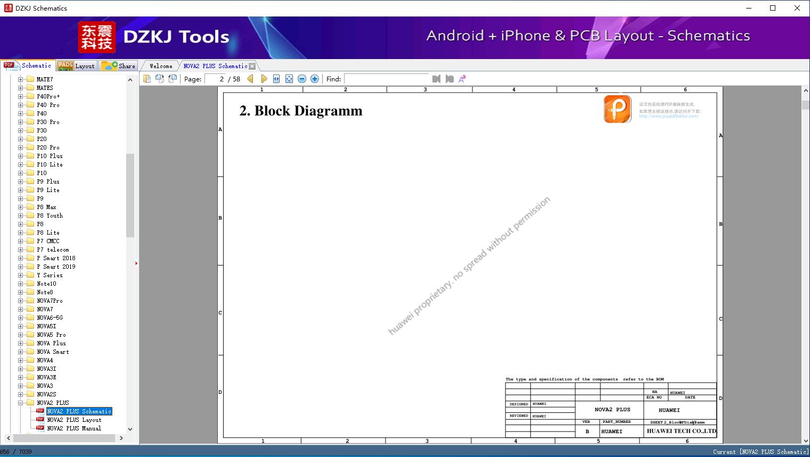810x457 pixels.
Task: Expand the P10 Lite folder node
Action: click(x=21, y=164)
